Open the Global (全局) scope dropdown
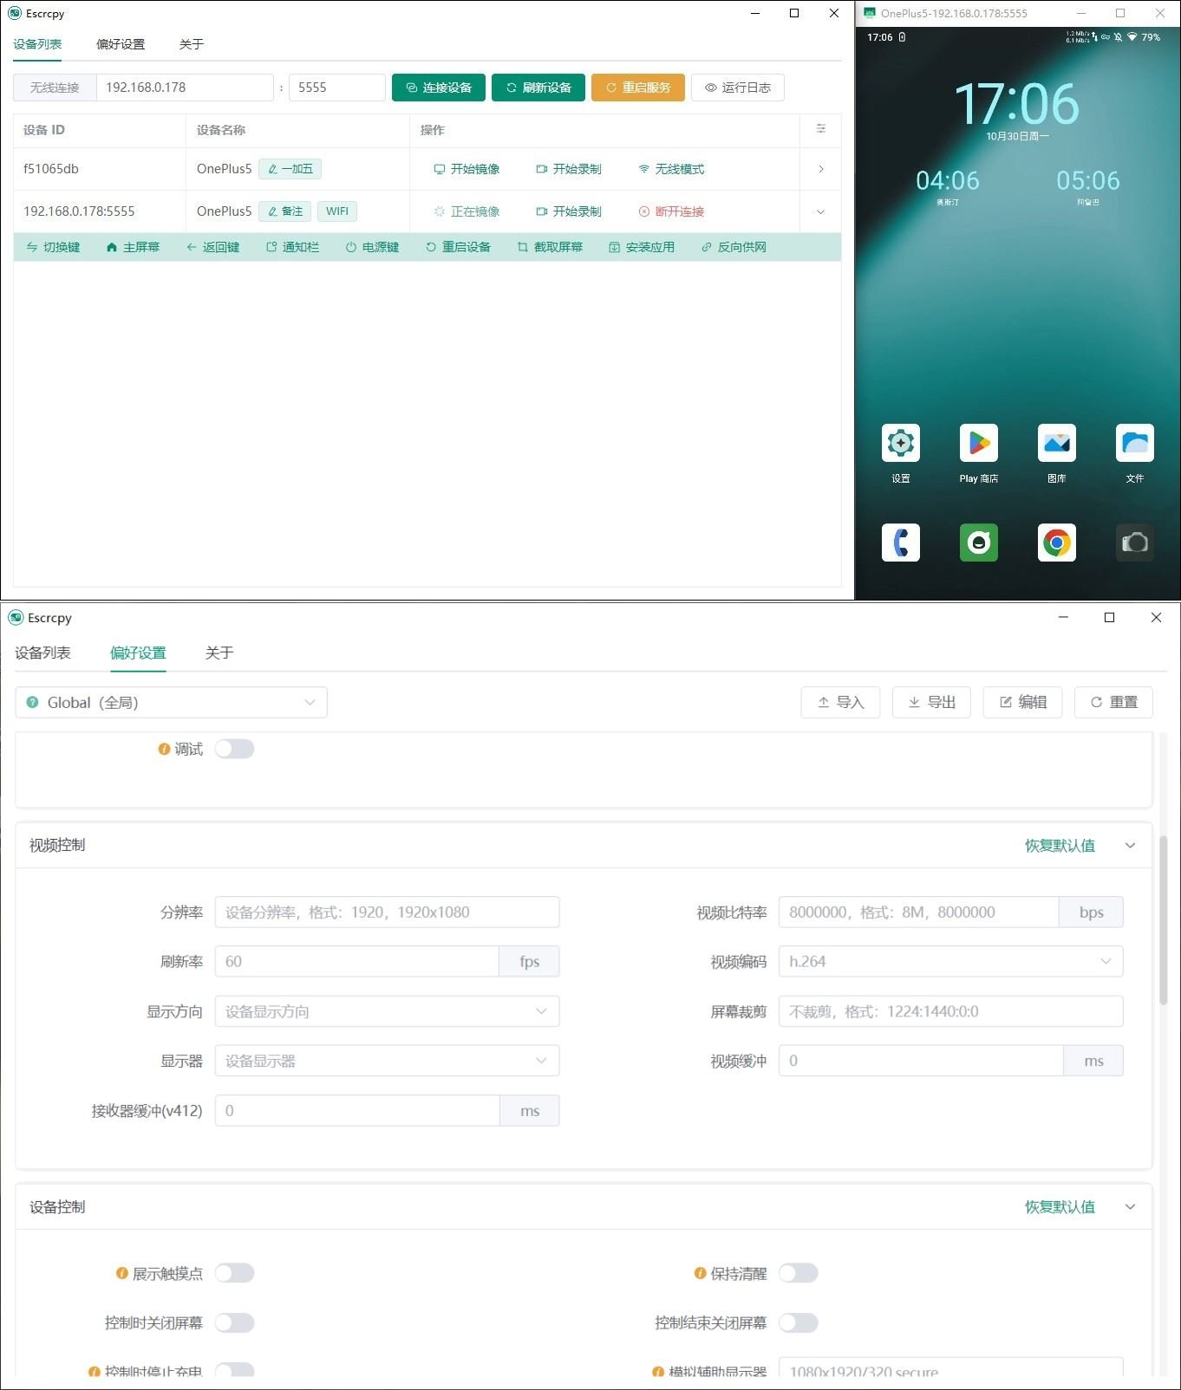The image size is (1181, 1390). point(171,703)
